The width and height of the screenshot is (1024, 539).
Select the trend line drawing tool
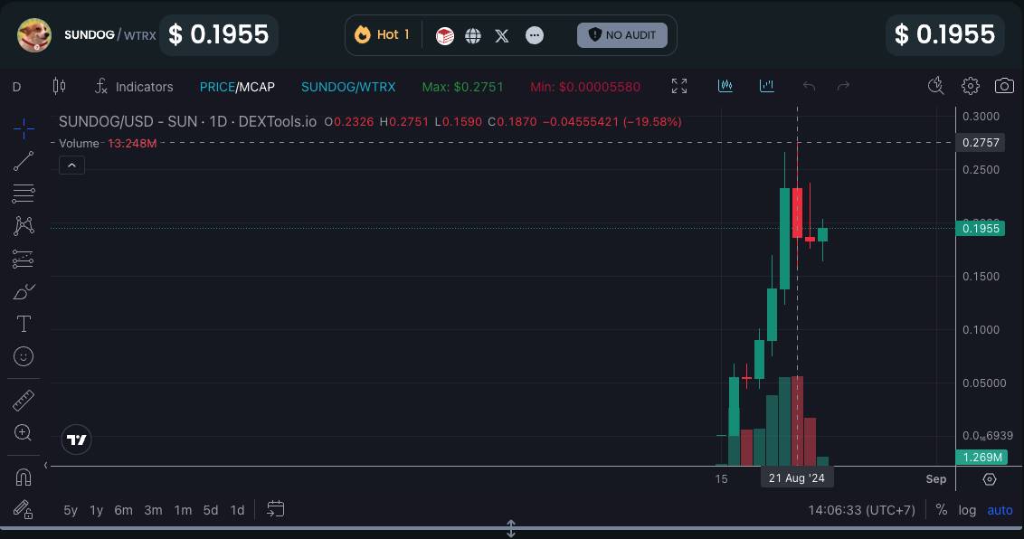point(24,161)
